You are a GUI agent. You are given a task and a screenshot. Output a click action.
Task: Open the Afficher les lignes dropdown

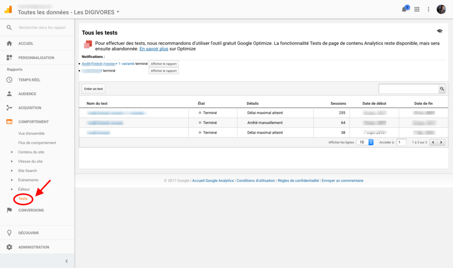click(366, 142)
